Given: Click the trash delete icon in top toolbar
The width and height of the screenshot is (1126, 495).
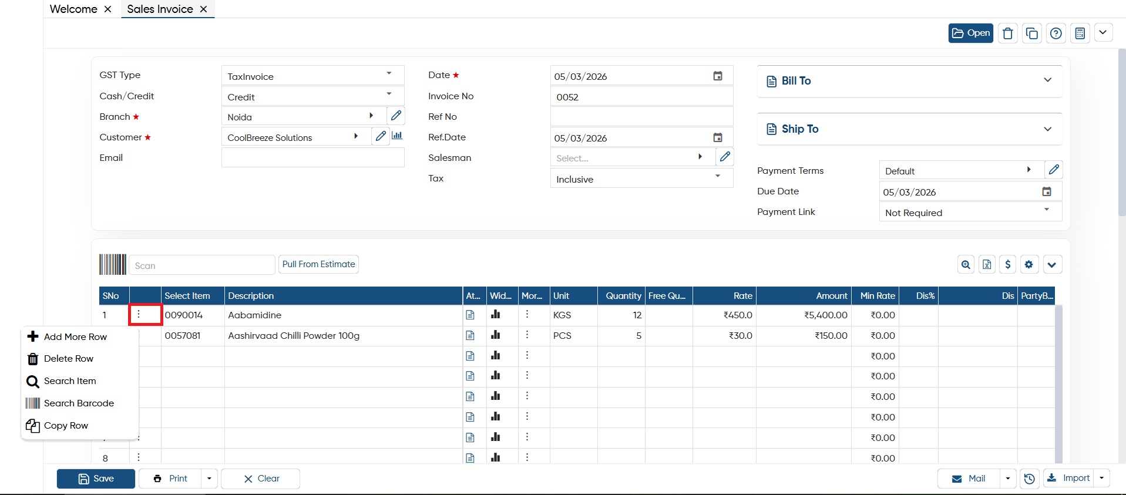Looking at the screenshot, I should pyautogui.click(x=1008, y=33).
